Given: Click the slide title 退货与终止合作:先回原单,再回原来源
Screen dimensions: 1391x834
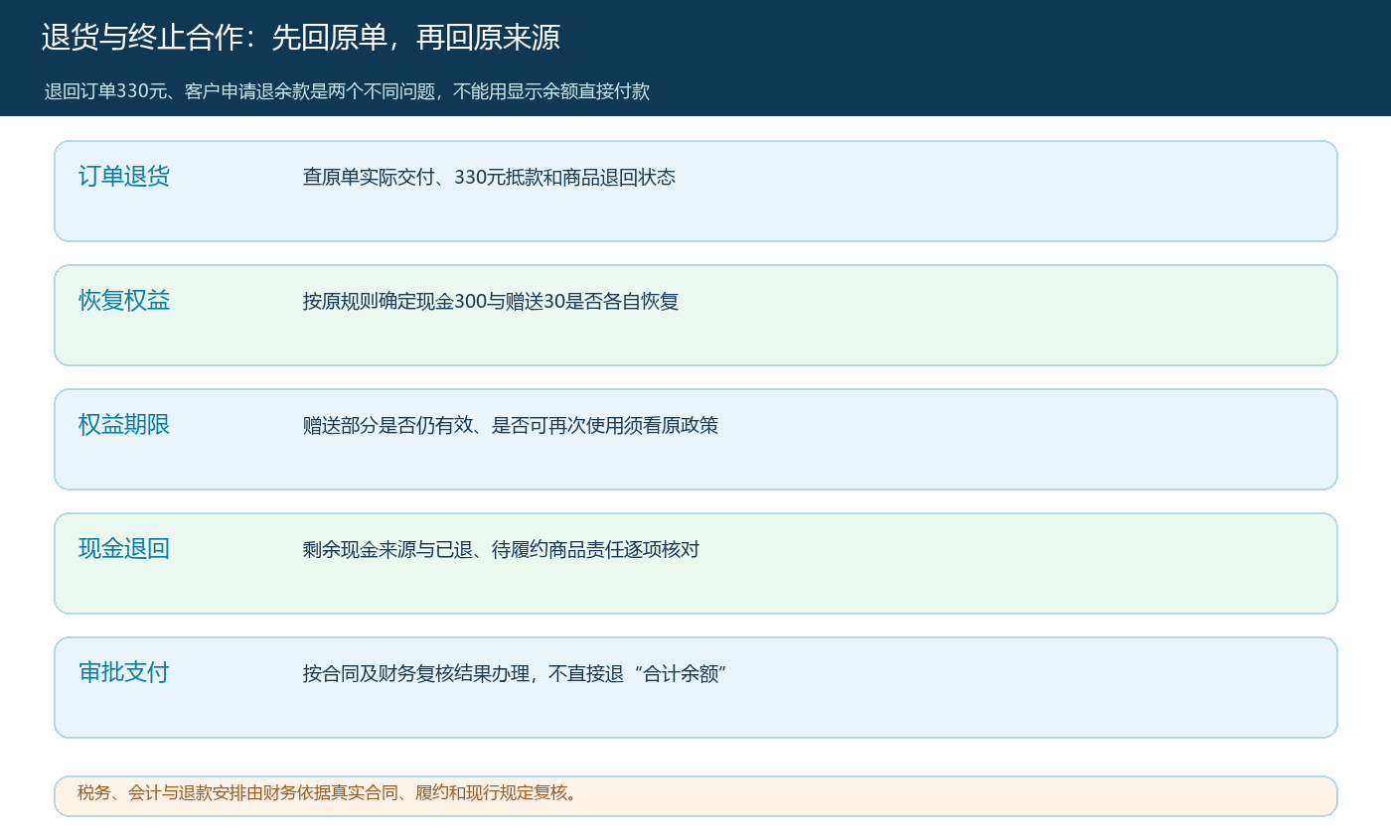Looking at the screenshot, I should pos(301,38).
